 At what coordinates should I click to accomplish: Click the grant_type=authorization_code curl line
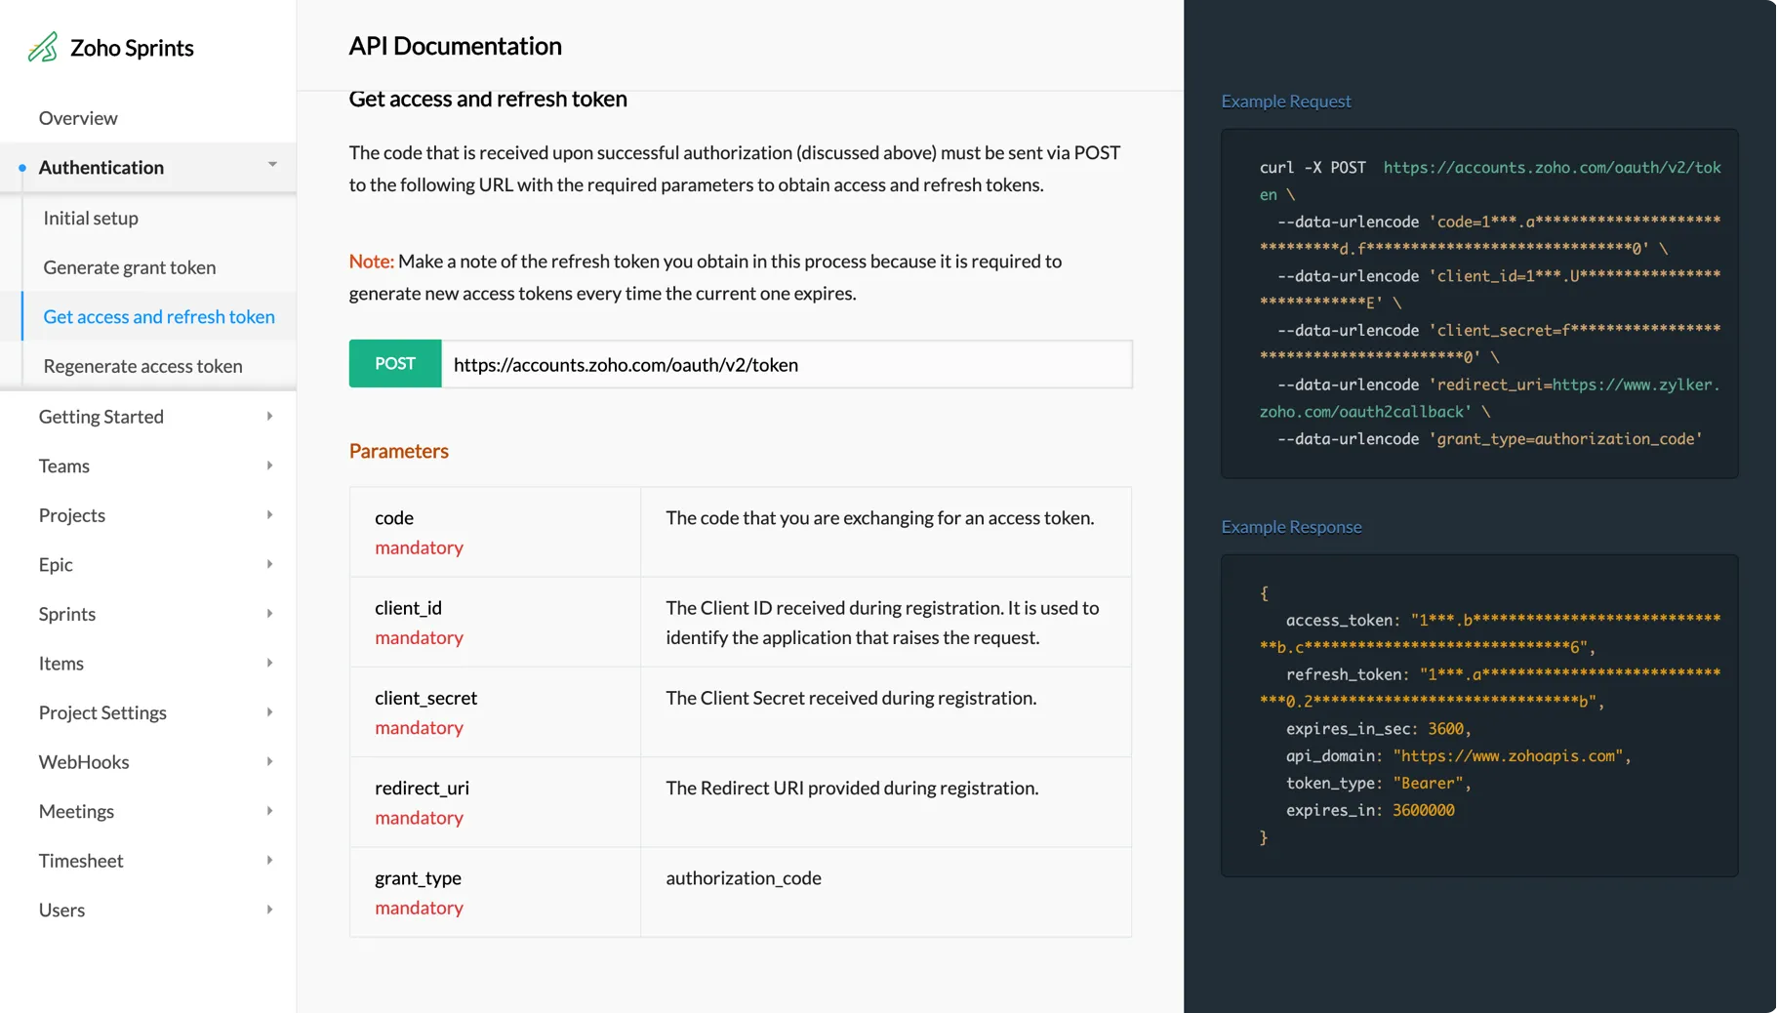(1490, 439)
